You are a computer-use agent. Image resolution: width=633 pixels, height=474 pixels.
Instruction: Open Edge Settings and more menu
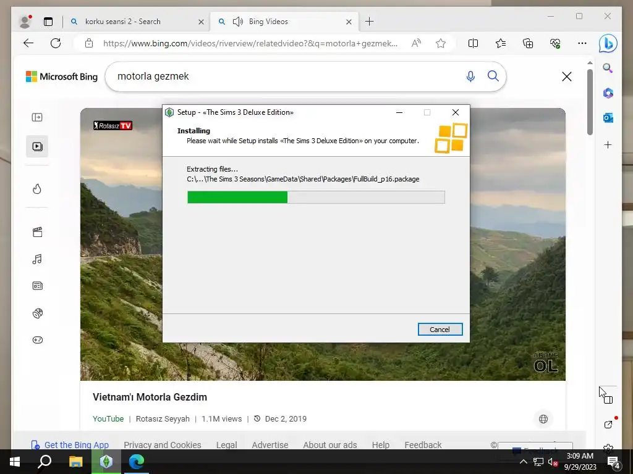[x=582, y=43]
